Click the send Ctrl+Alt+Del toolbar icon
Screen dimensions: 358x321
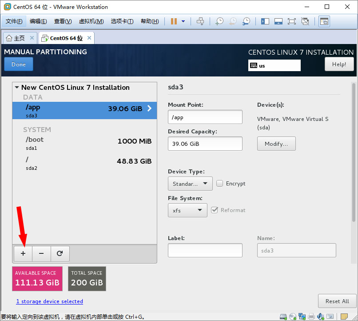click(x=200, y=21)
